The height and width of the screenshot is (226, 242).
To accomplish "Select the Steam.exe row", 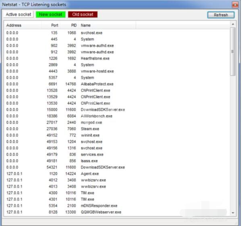I will pos(117,129).
